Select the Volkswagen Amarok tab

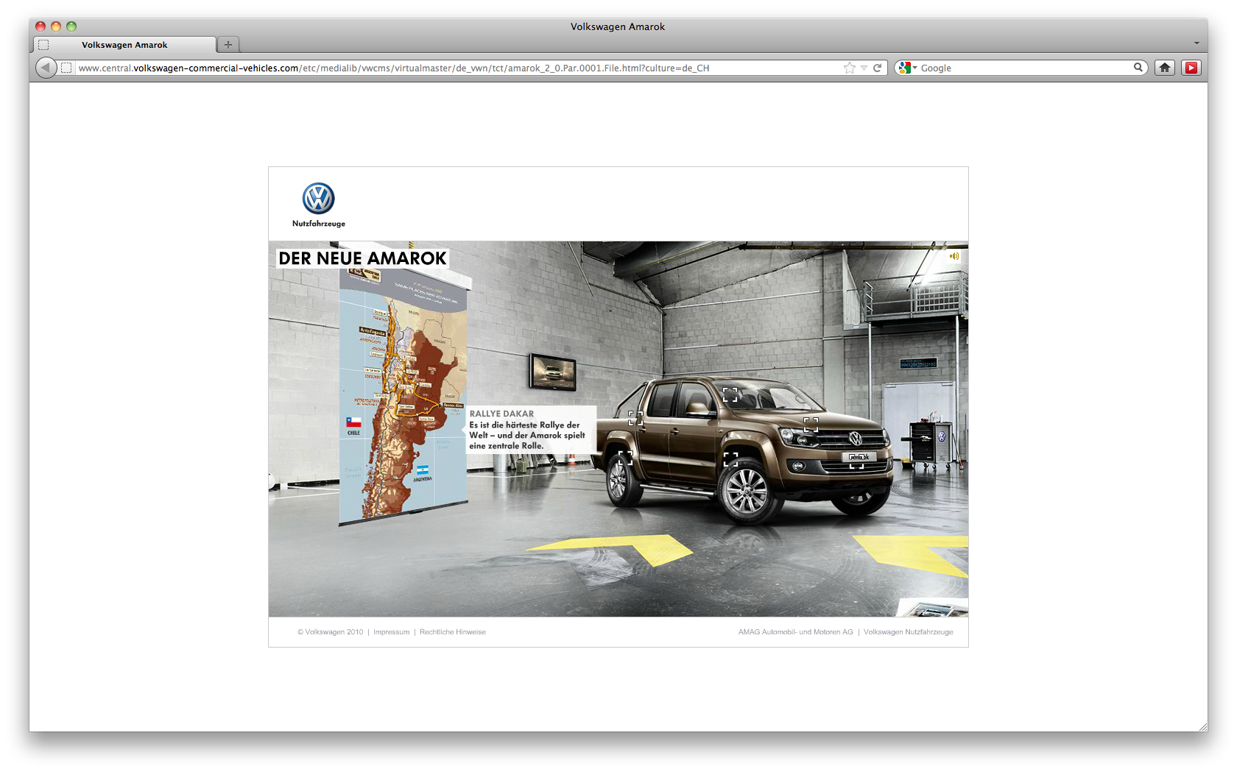[124, 45]
